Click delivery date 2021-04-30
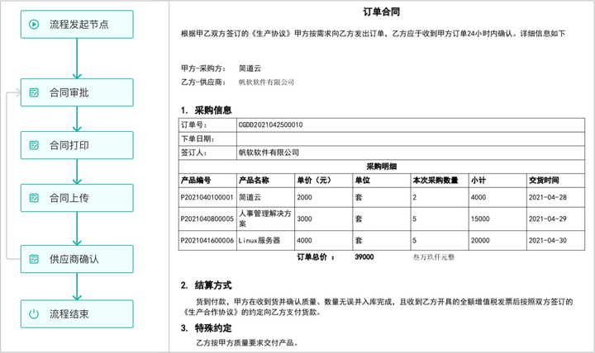This screenshot has height=353, width=595. point(548,241)
